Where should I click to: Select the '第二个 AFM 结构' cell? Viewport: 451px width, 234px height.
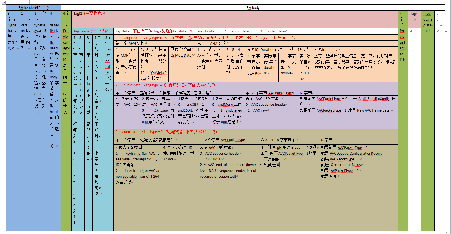(296, 43)
